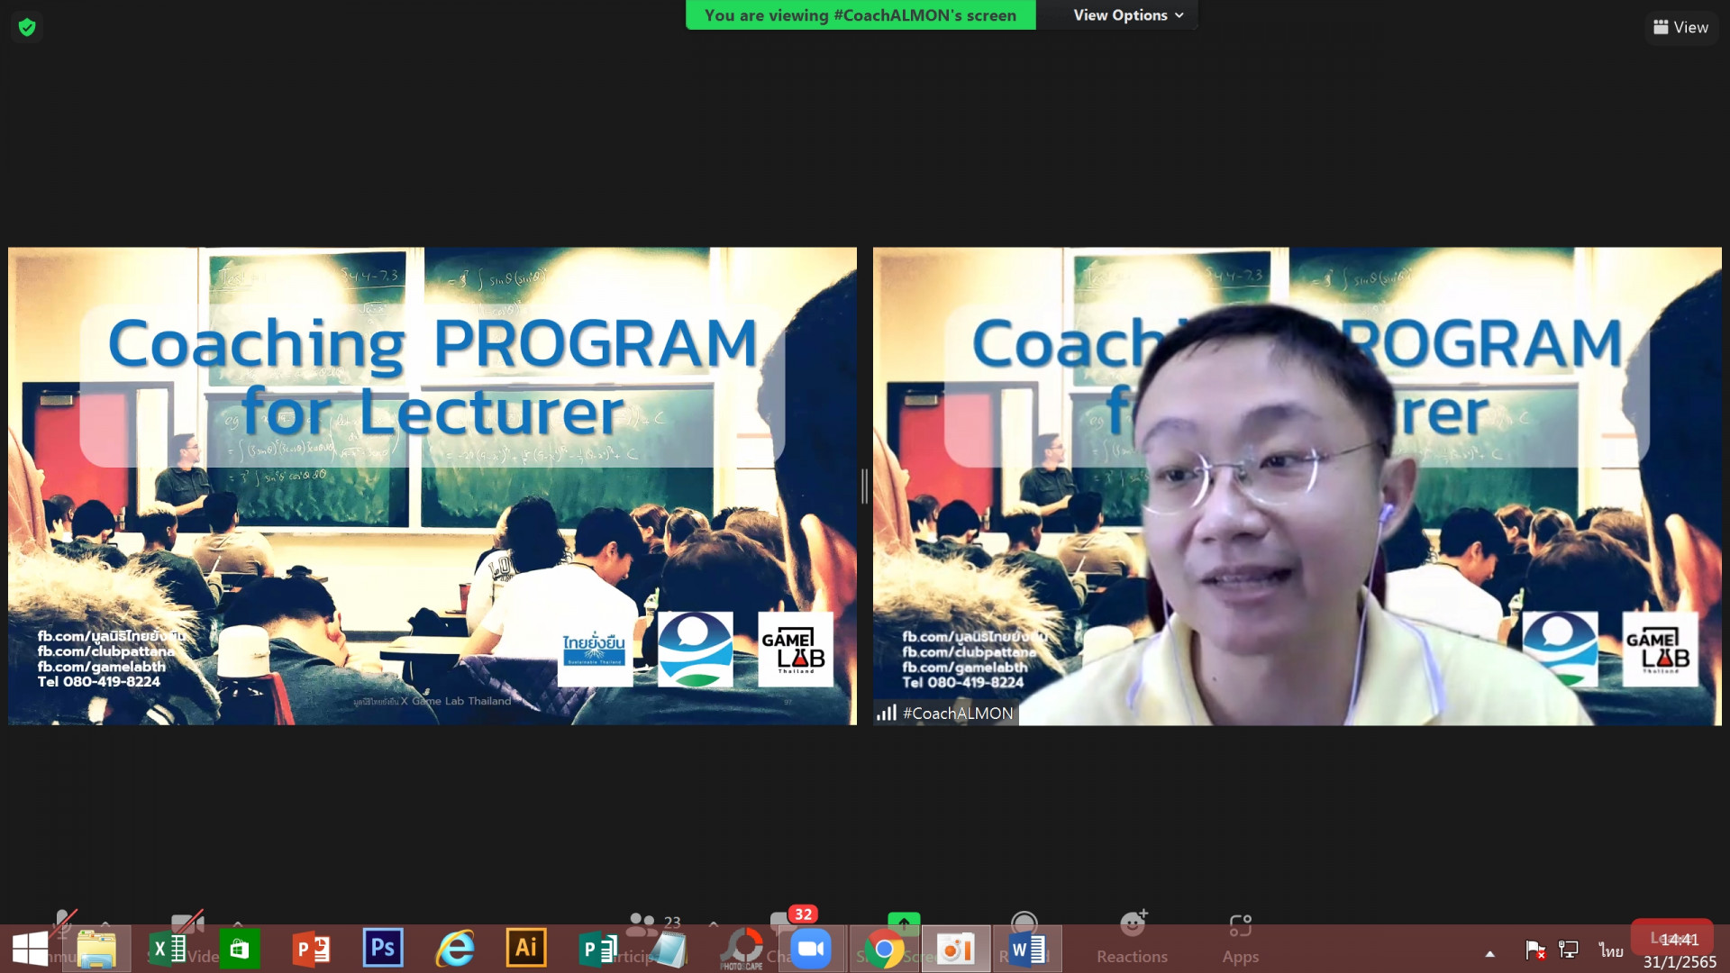Open File Explorer from the taskbar
The height and width of the screenshot is (973, 1730).
[96, 950]
